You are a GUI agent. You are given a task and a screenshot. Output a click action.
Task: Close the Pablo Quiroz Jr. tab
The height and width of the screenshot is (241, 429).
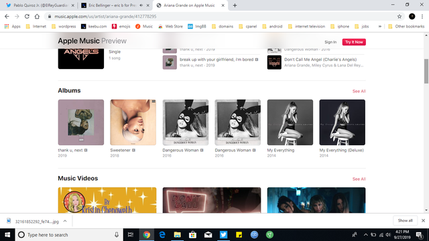point(73,5)
